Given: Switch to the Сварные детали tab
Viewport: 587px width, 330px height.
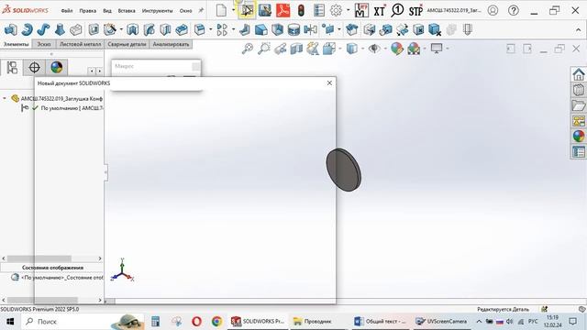Looking at the screenshot, I should click(127, 44).
